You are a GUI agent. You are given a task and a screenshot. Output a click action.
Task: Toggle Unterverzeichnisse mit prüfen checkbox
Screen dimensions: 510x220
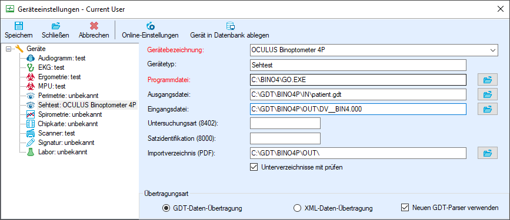click(x=254, y=167)
